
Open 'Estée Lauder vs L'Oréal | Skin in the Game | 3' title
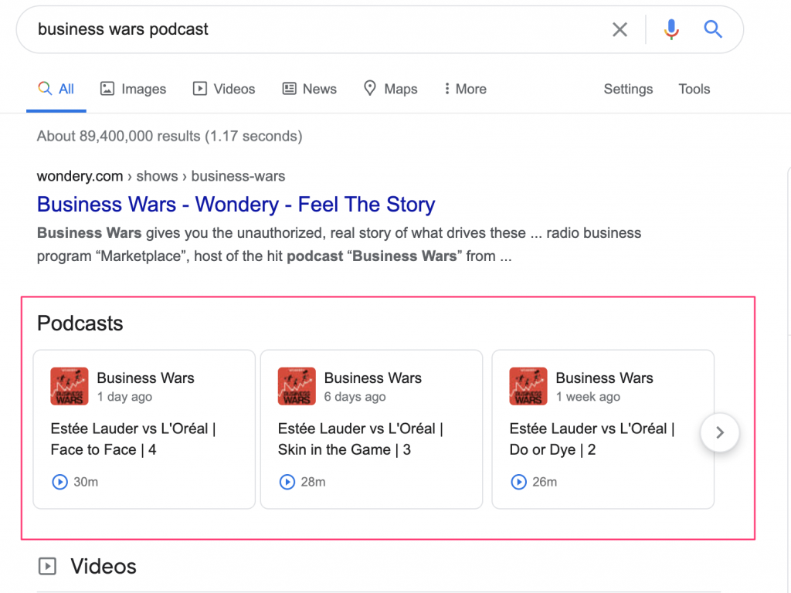361,439
